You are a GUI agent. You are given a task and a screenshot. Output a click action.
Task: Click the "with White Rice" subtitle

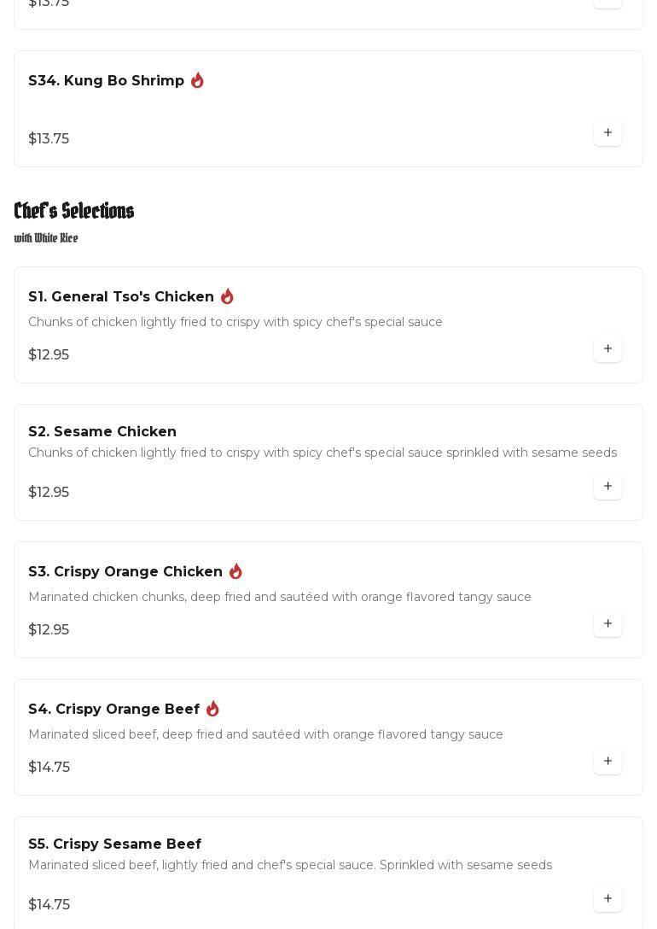pyautogui.click(x=46, y=238)
